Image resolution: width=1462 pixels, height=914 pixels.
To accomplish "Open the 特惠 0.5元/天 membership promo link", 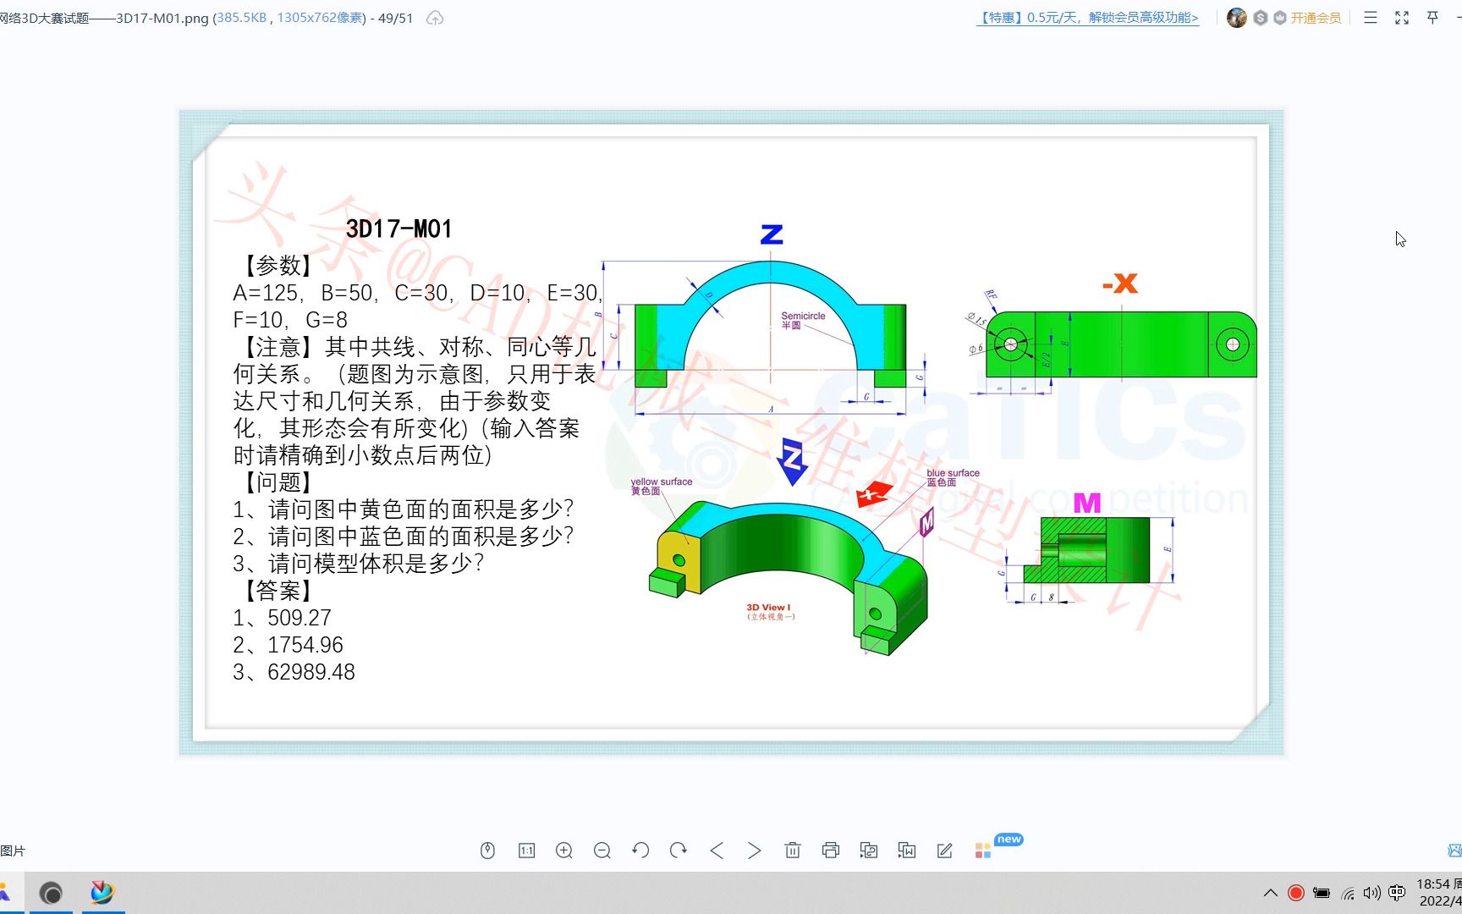I will tap(1088, 18).
